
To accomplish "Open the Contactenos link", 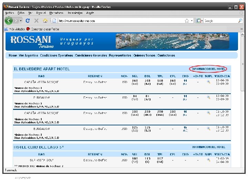I will pos(166,55).
